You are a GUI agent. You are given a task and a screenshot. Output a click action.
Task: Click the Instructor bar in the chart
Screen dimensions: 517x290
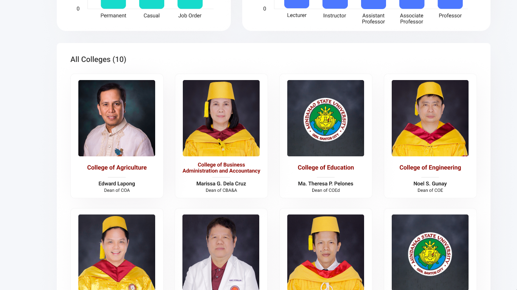pos(335,4)
